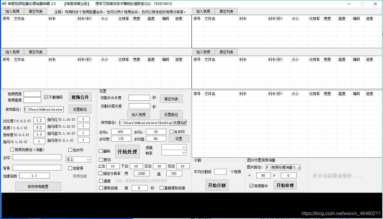Viewport: 383px width, 219px height.
Task: Click 设置路径 beside 保存路径
Action: [x=80, y=109]
